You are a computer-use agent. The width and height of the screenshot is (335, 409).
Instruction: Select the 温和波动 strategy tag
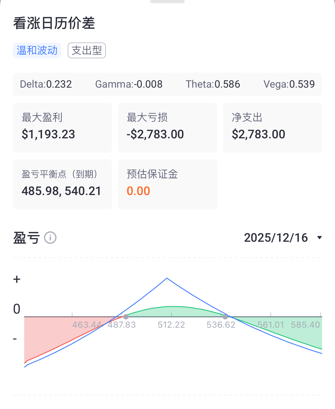37,50
